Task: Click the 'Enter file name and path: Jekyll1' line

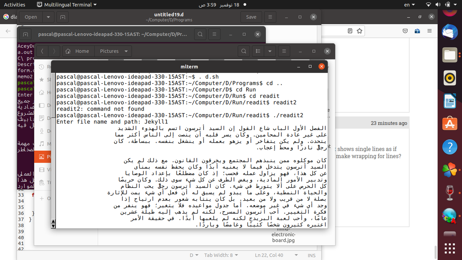Action: point(112,122)
